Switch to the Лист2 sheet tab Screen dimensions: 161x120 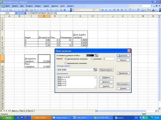(22, 111)
